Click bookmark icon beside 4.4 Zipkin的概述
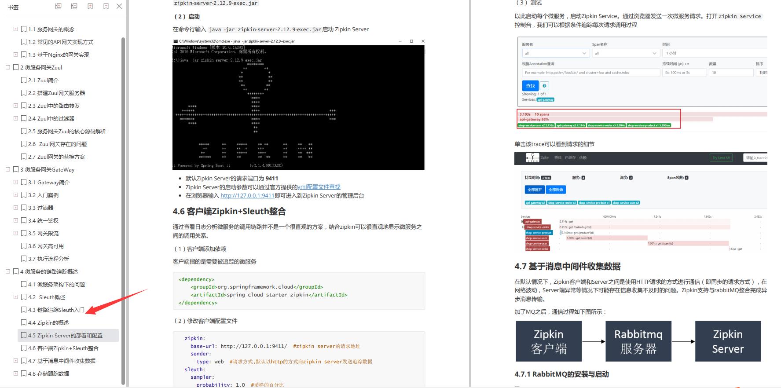 [x=24, y=322]
